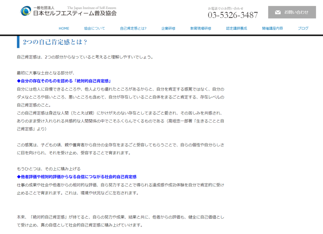The image size is (323, 234).
Task: Open the お問い合わせ contact button
Action: click(292, 12)
